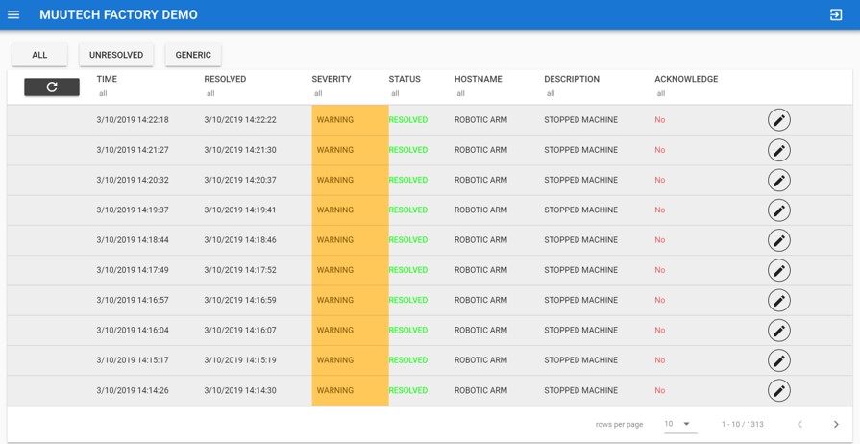Go to the previous page of results

(x=799, y=424)
